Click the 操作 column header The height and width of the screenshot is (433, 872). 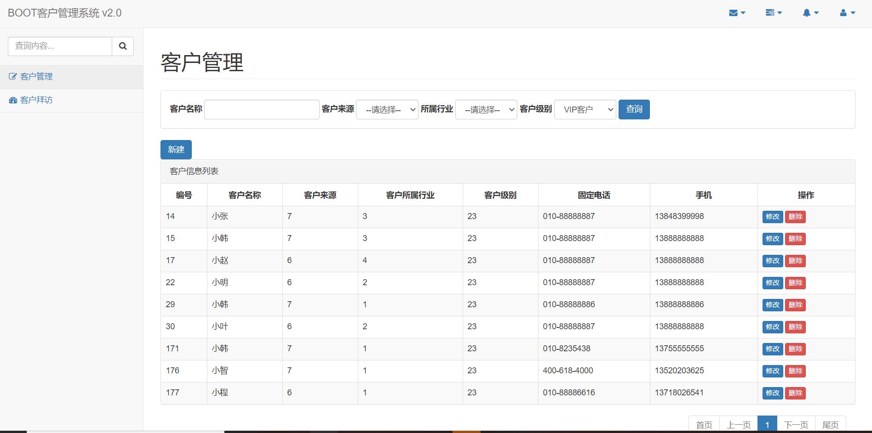click(806, 195)
